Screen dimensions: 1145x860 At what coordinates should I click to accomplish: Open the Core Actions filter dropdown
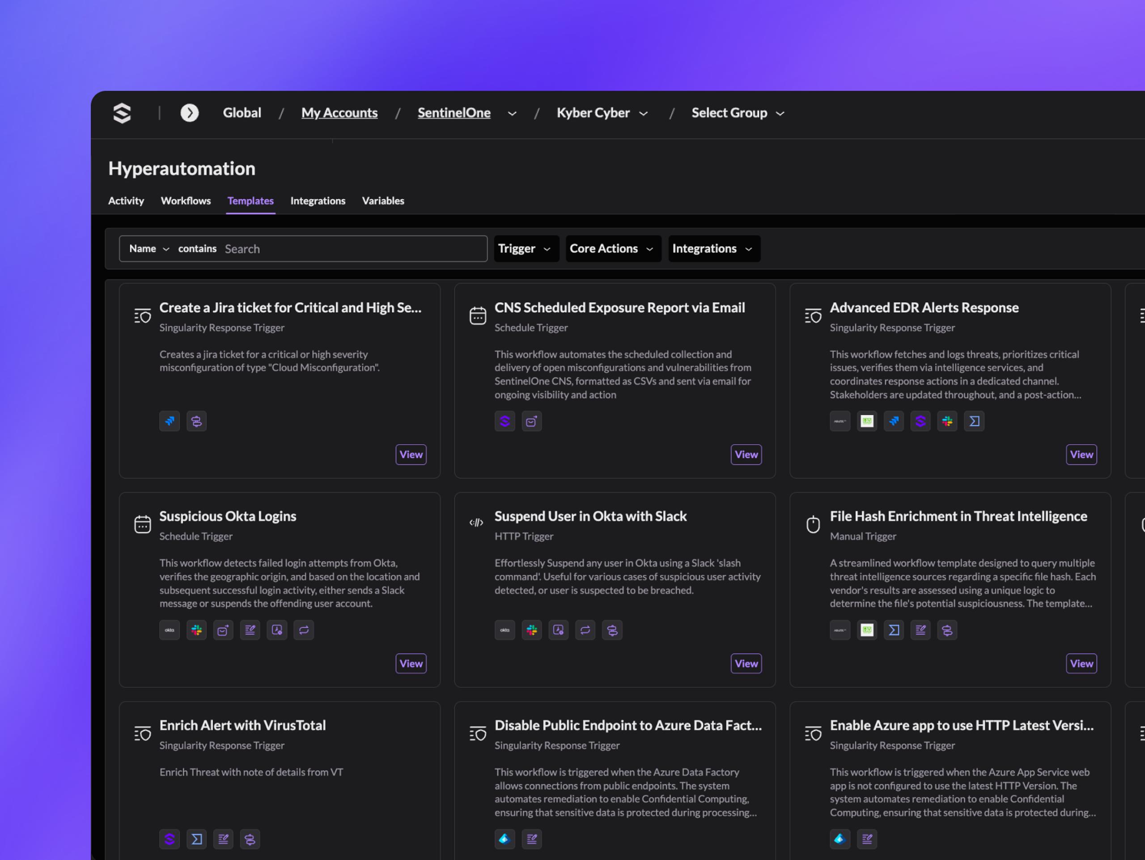coord(613,248)
